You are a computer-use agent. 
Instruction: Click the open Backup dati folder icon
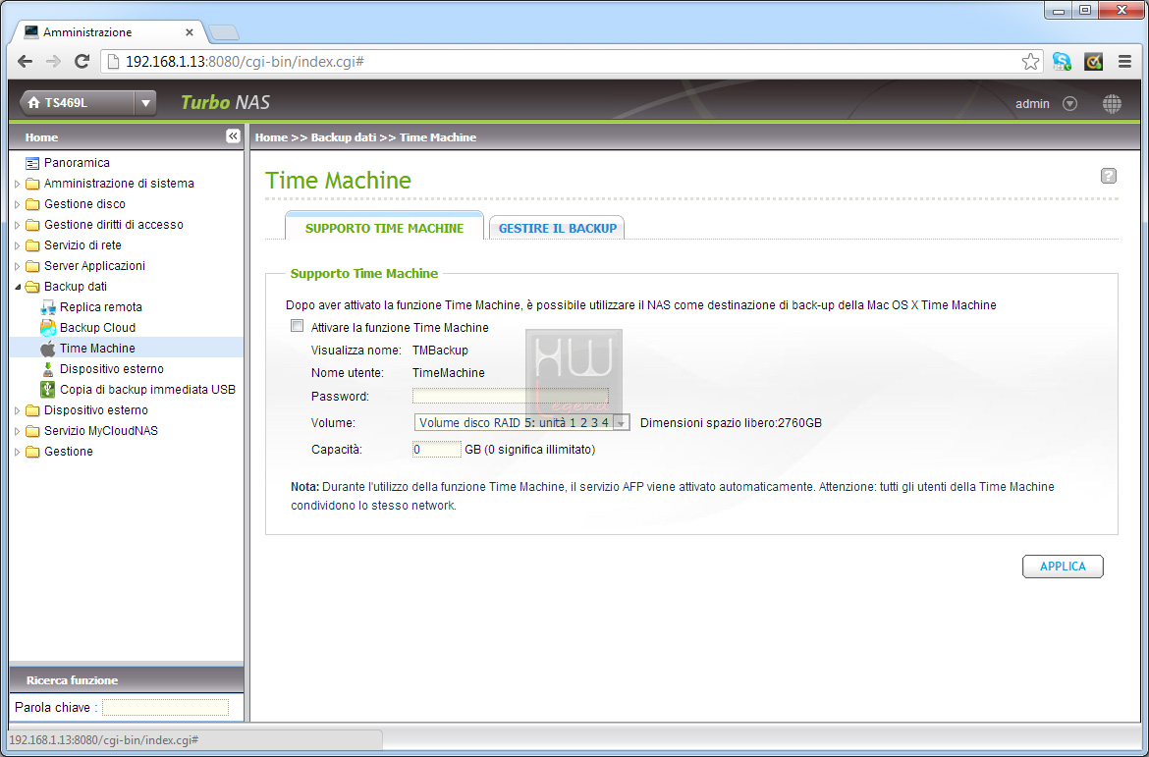coord(33,287)
